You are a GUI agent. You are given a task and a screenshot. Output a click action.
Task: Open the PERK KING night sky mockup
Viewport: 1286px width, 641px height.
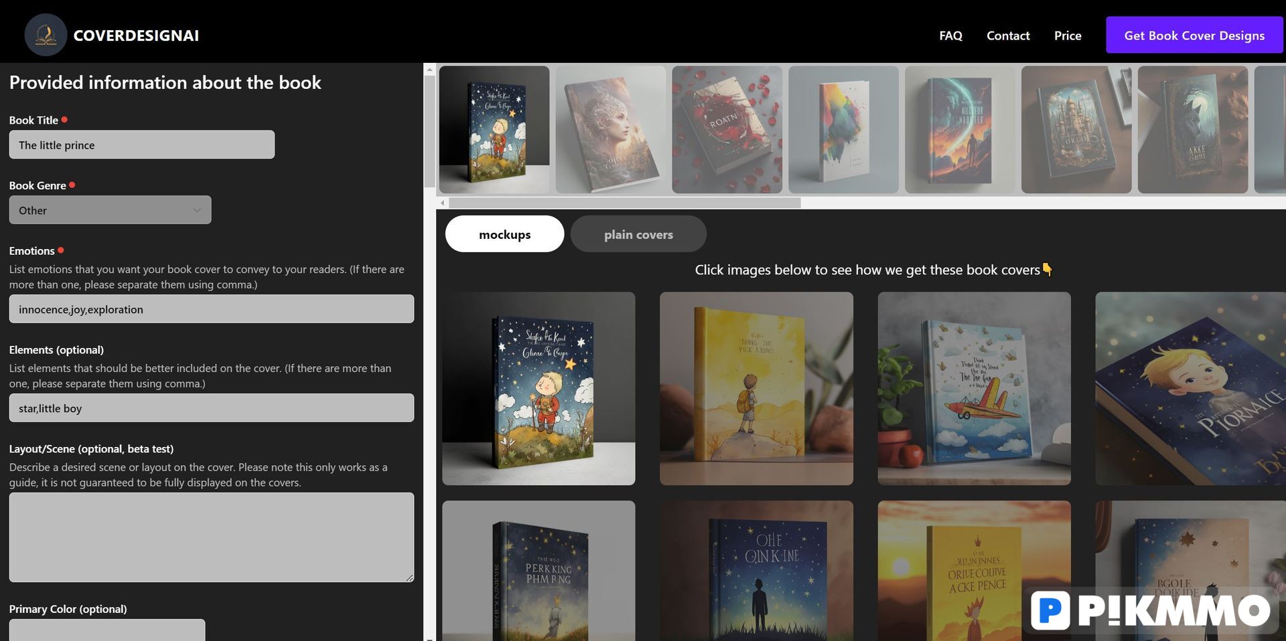539,571
